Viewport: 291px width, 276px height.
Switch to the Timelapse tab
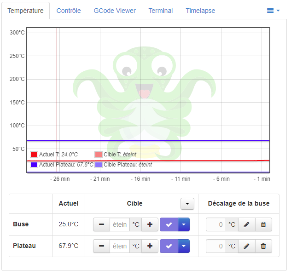click(200, 11)
